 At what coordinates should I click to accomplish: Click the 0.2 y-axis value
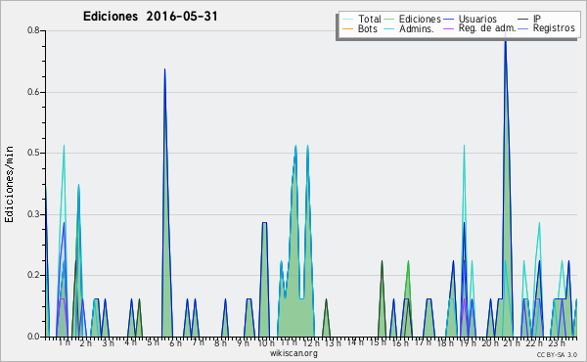33,275
